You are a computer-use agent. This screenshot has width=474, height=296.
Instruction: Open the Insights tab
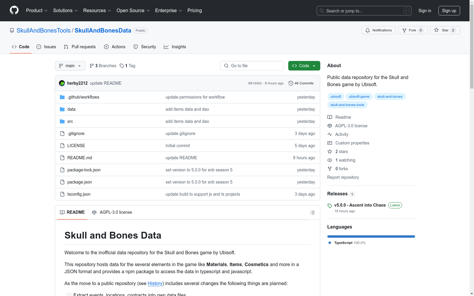tap(175, 47)
